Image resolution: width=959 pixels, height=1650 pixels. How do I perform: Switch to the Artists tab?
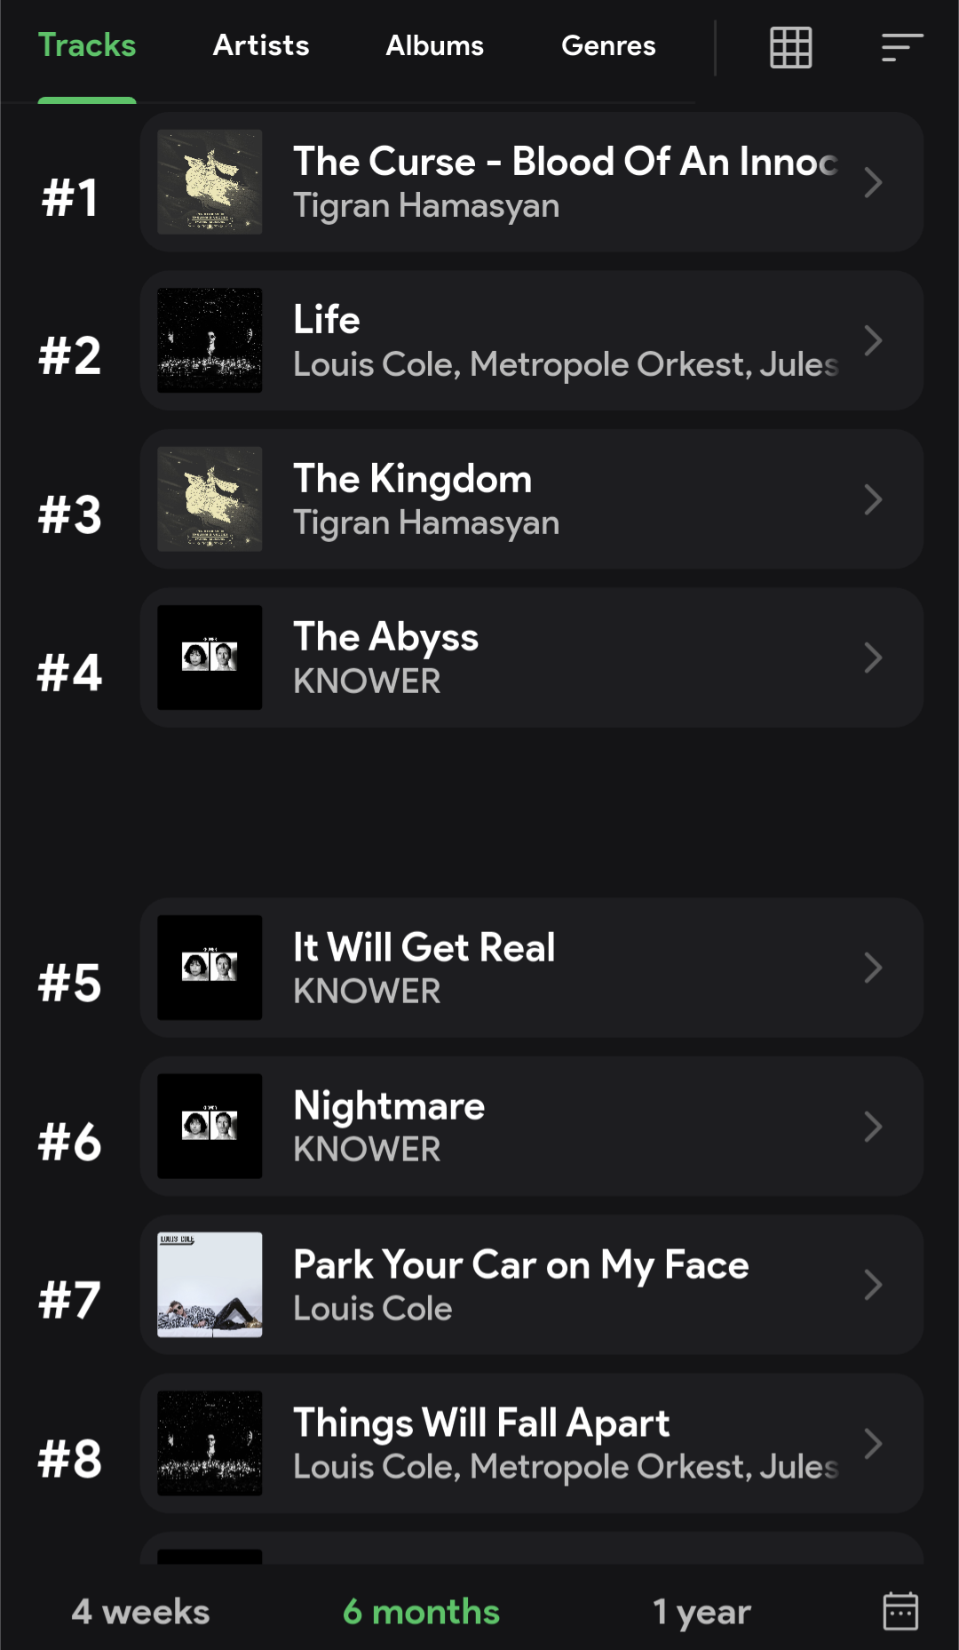(261, 45)
